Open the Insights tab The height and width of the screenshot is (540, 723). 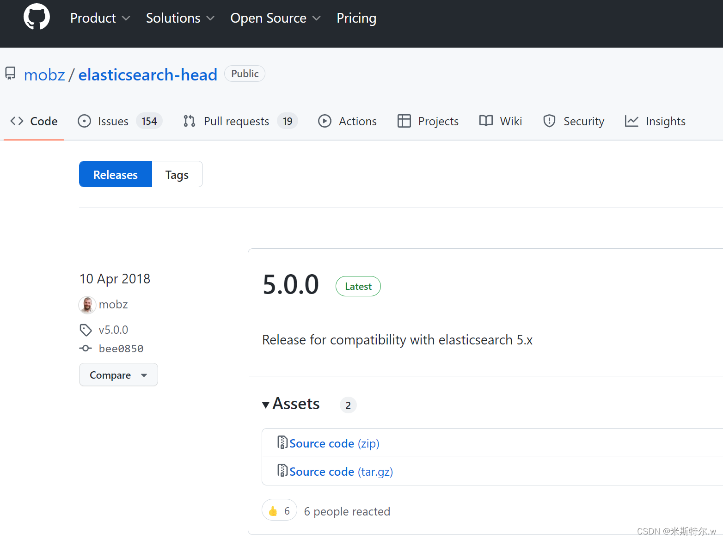655,121
